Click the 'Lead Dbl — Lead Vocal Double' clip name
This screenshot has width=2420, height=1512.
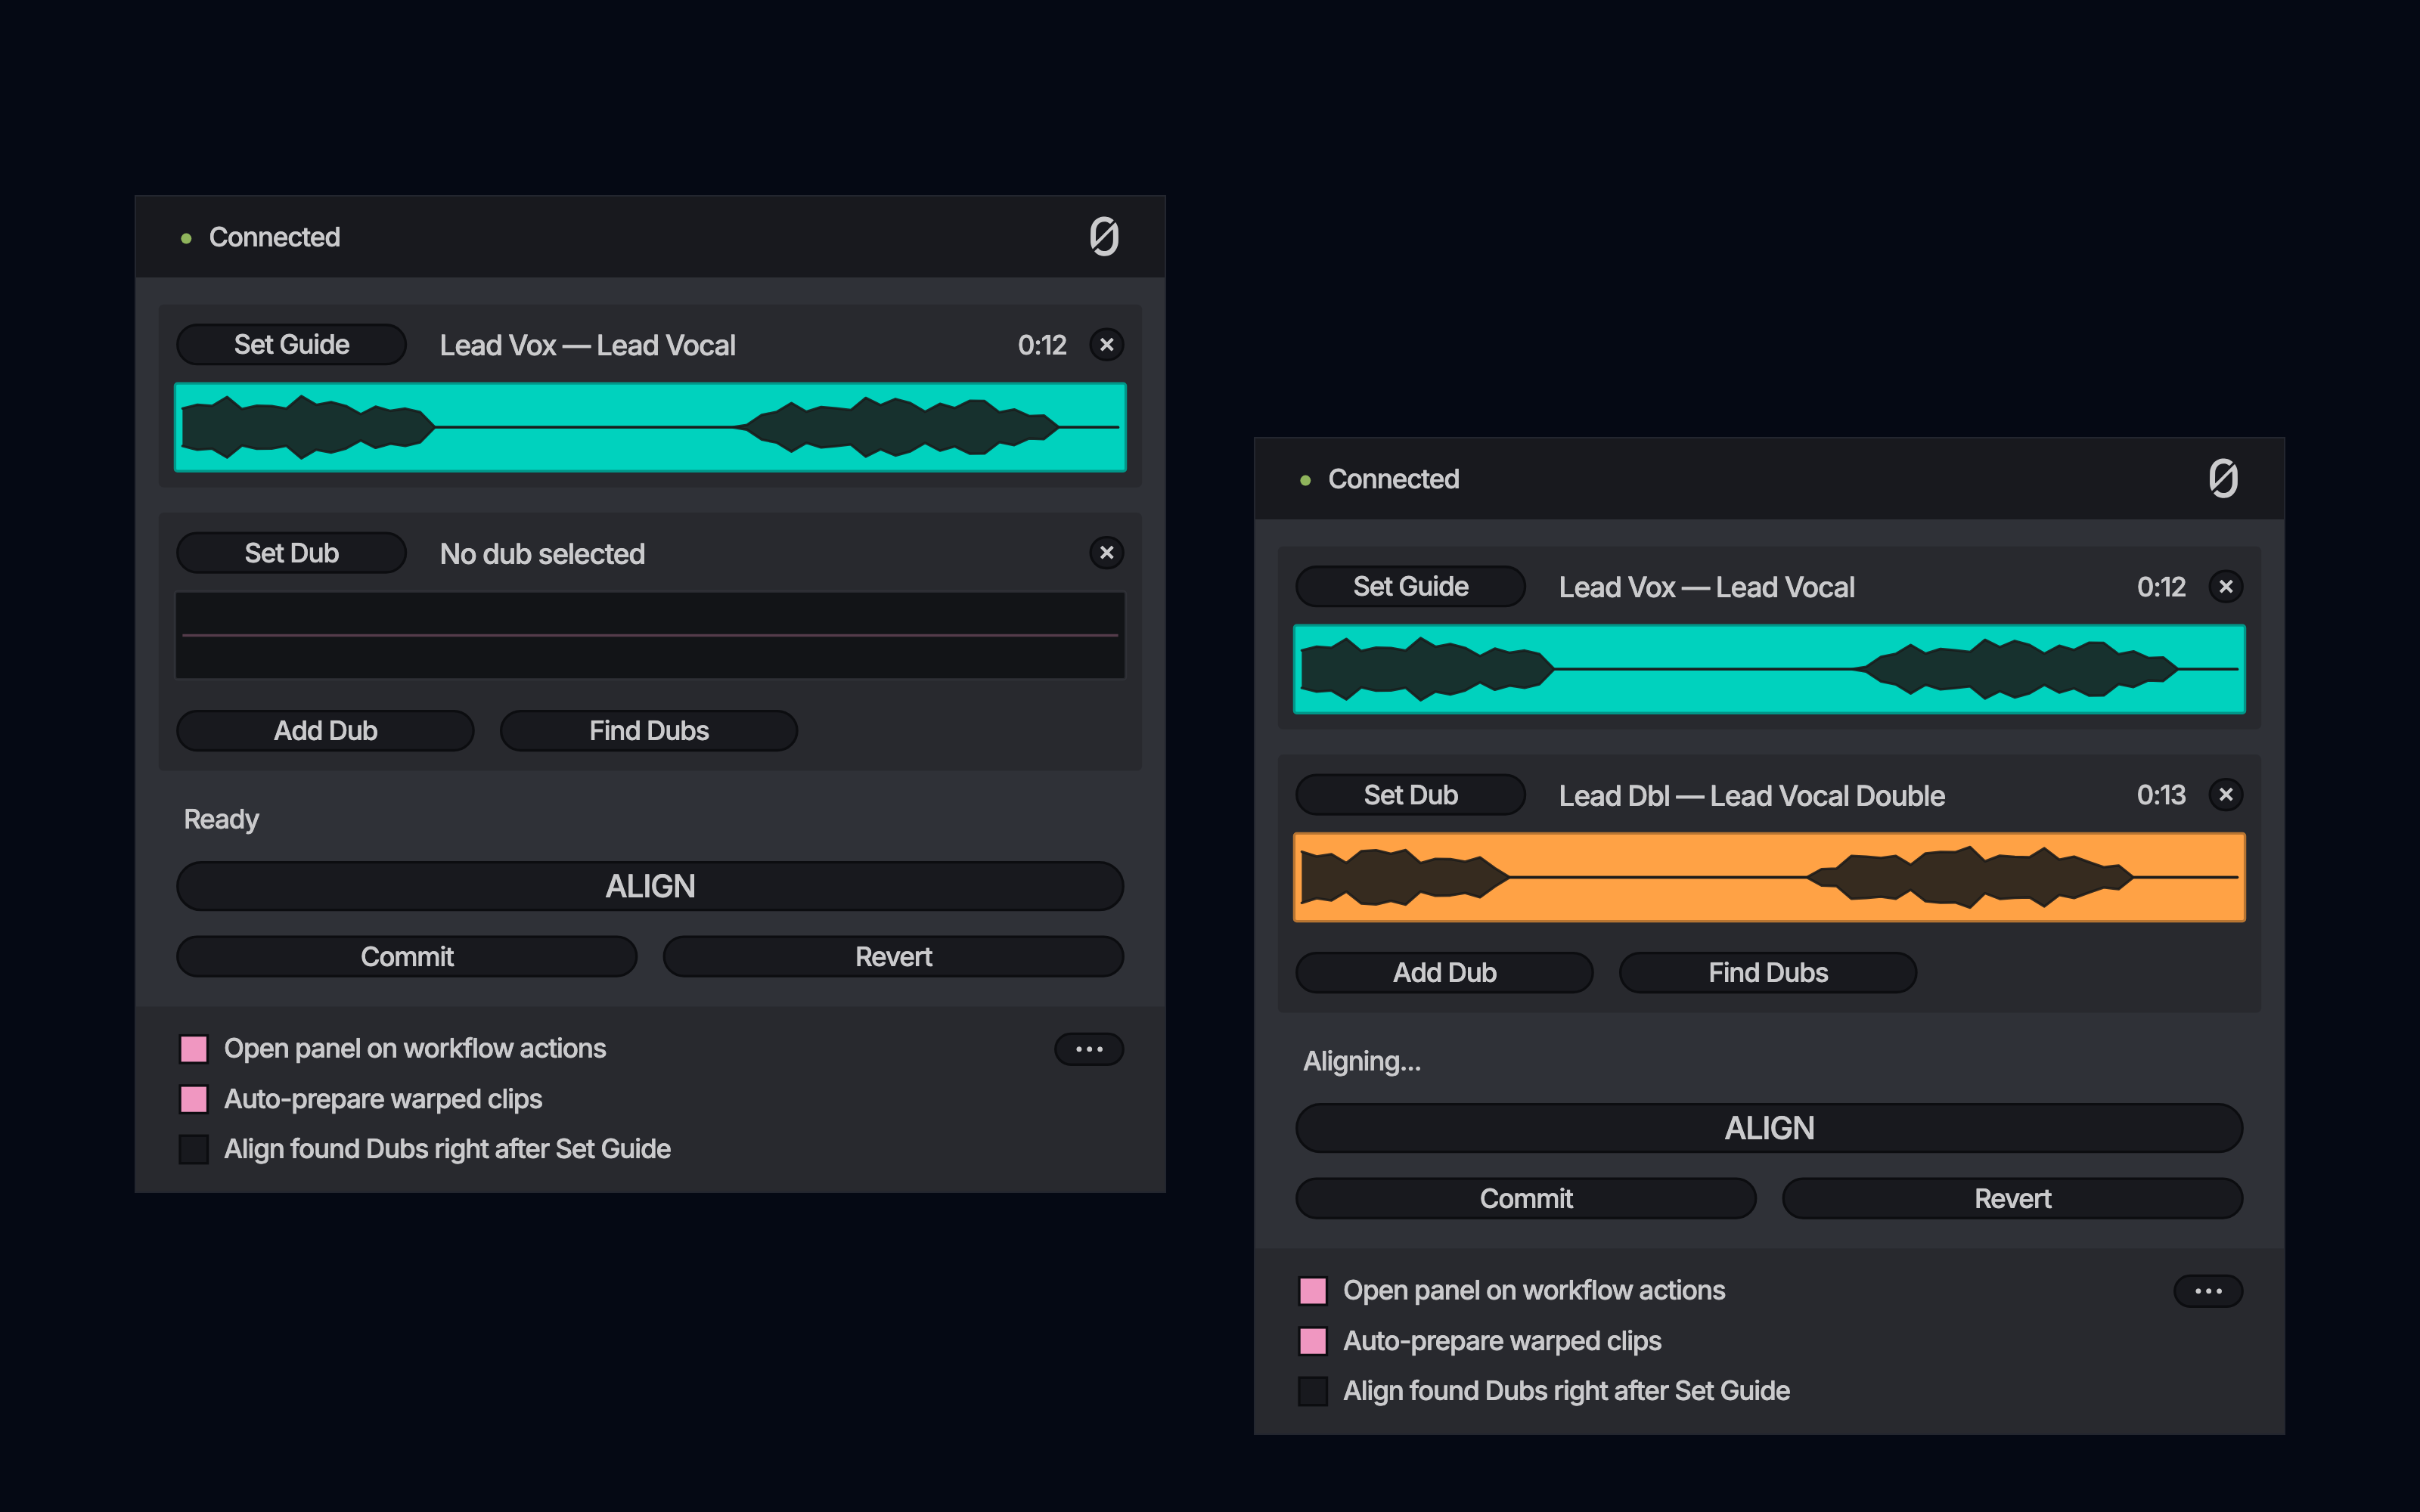click(x=1751, y=796)
